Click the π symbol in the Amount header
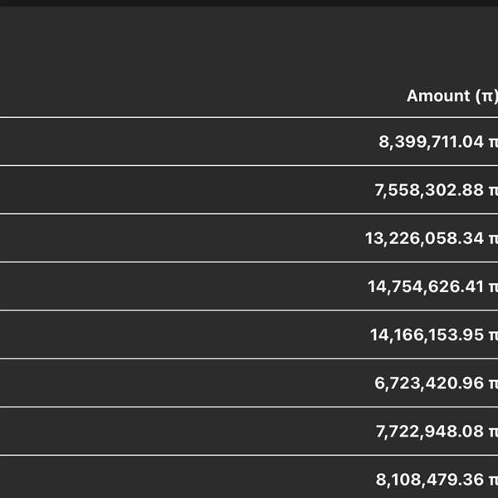This screenshot has height=498, width=498. [x=487, y=96]
